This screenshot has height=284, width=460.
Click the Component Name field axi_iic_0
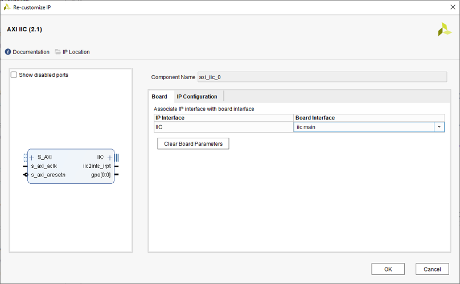coord(322,77)
